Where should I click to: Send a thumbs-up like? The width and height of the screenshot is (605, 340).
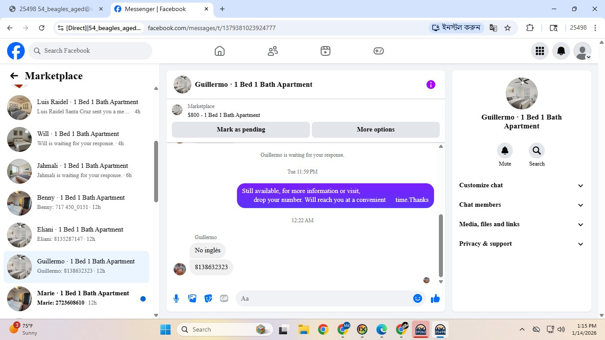(435, 298)
